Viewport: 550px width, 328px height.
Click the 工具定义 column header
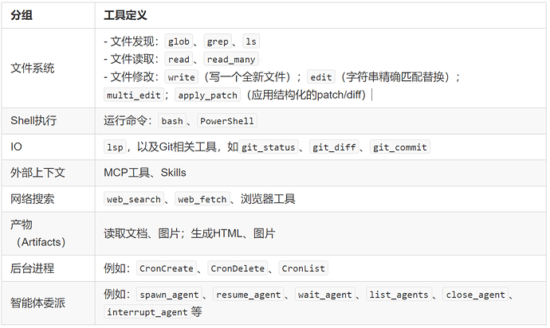tap(125, 15)
